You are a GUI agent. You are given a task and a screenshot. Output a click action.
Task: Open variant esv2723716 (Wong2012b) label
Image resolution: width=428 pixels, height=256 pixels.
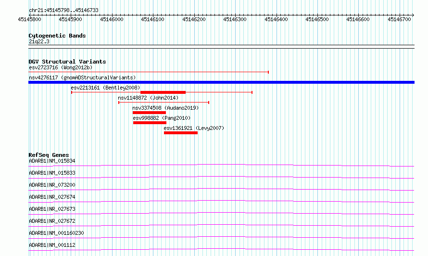[61, 67]
